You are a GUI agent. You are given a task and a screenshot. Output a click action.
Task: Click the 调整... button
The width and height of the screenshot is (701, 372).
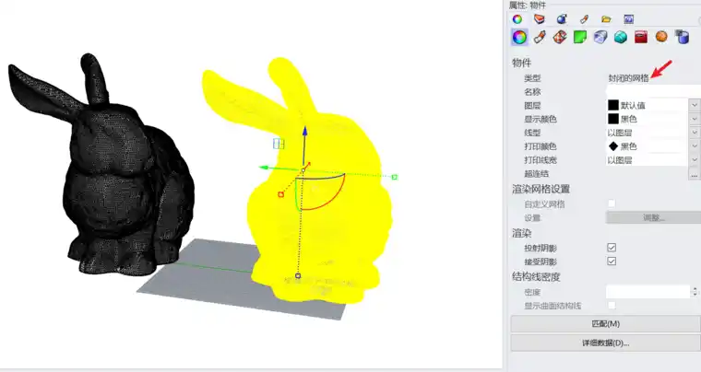tap(653, 217)
